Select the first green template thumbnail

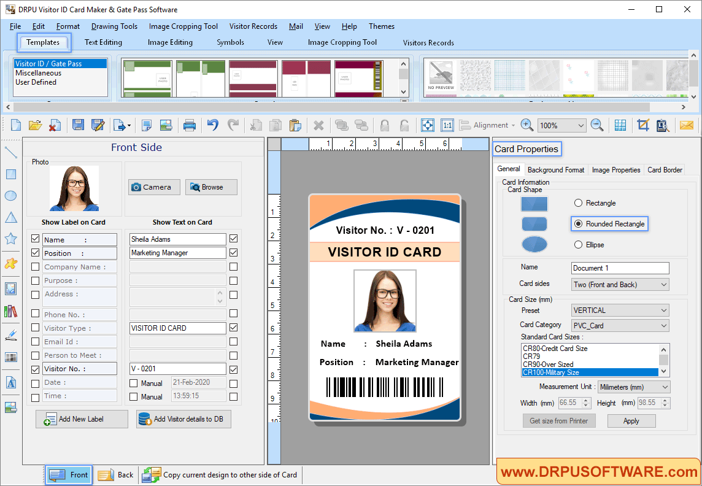pos(147,79)
